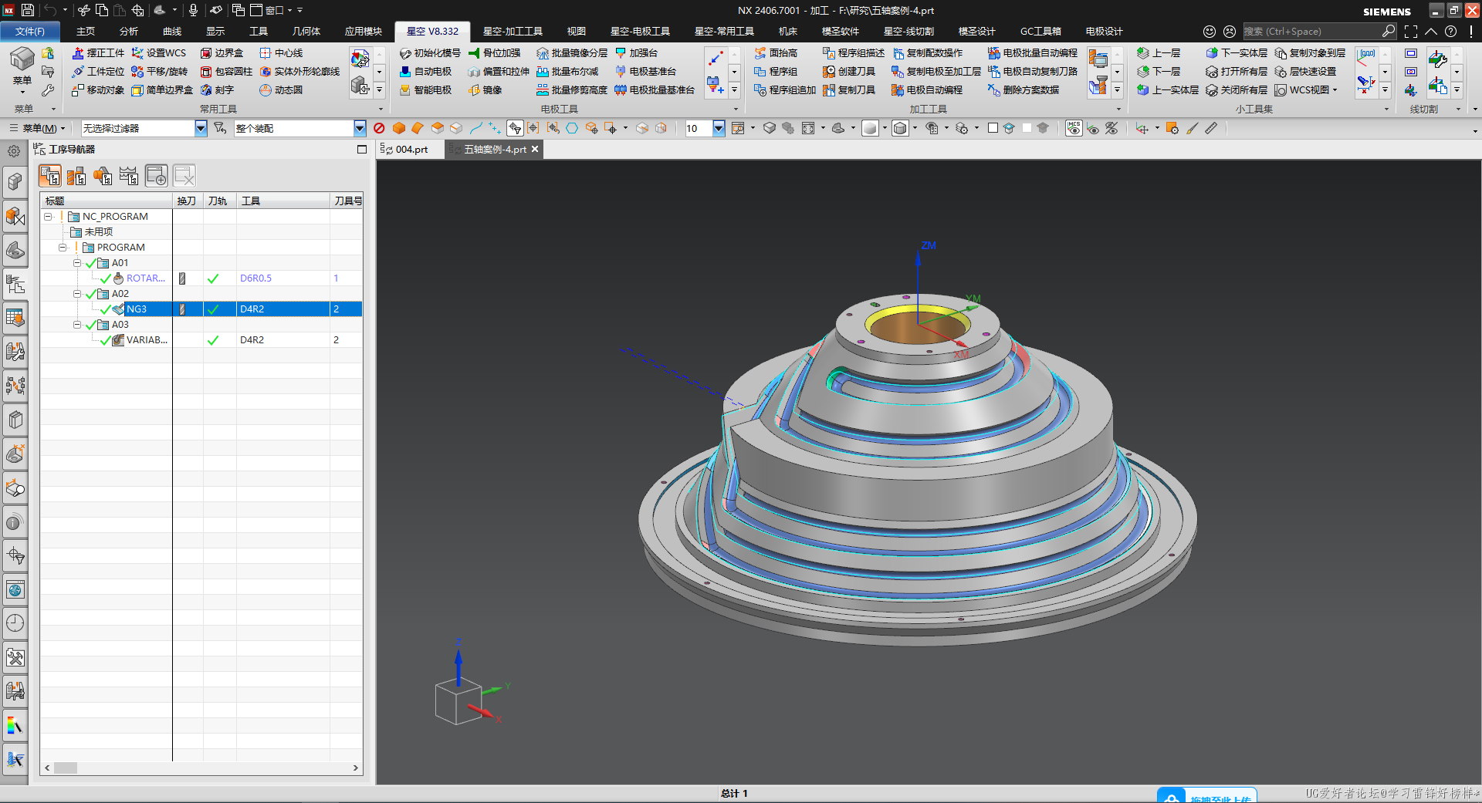Save the file with toolbar save icon
This screenshot has width=1482, height=803.
click(27, 10)
